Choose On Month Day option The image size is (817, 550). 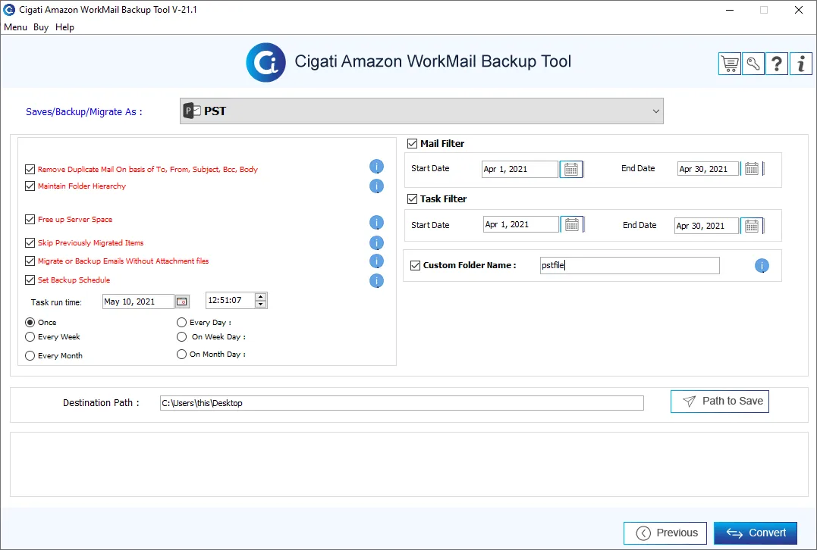tap(181, 354)
